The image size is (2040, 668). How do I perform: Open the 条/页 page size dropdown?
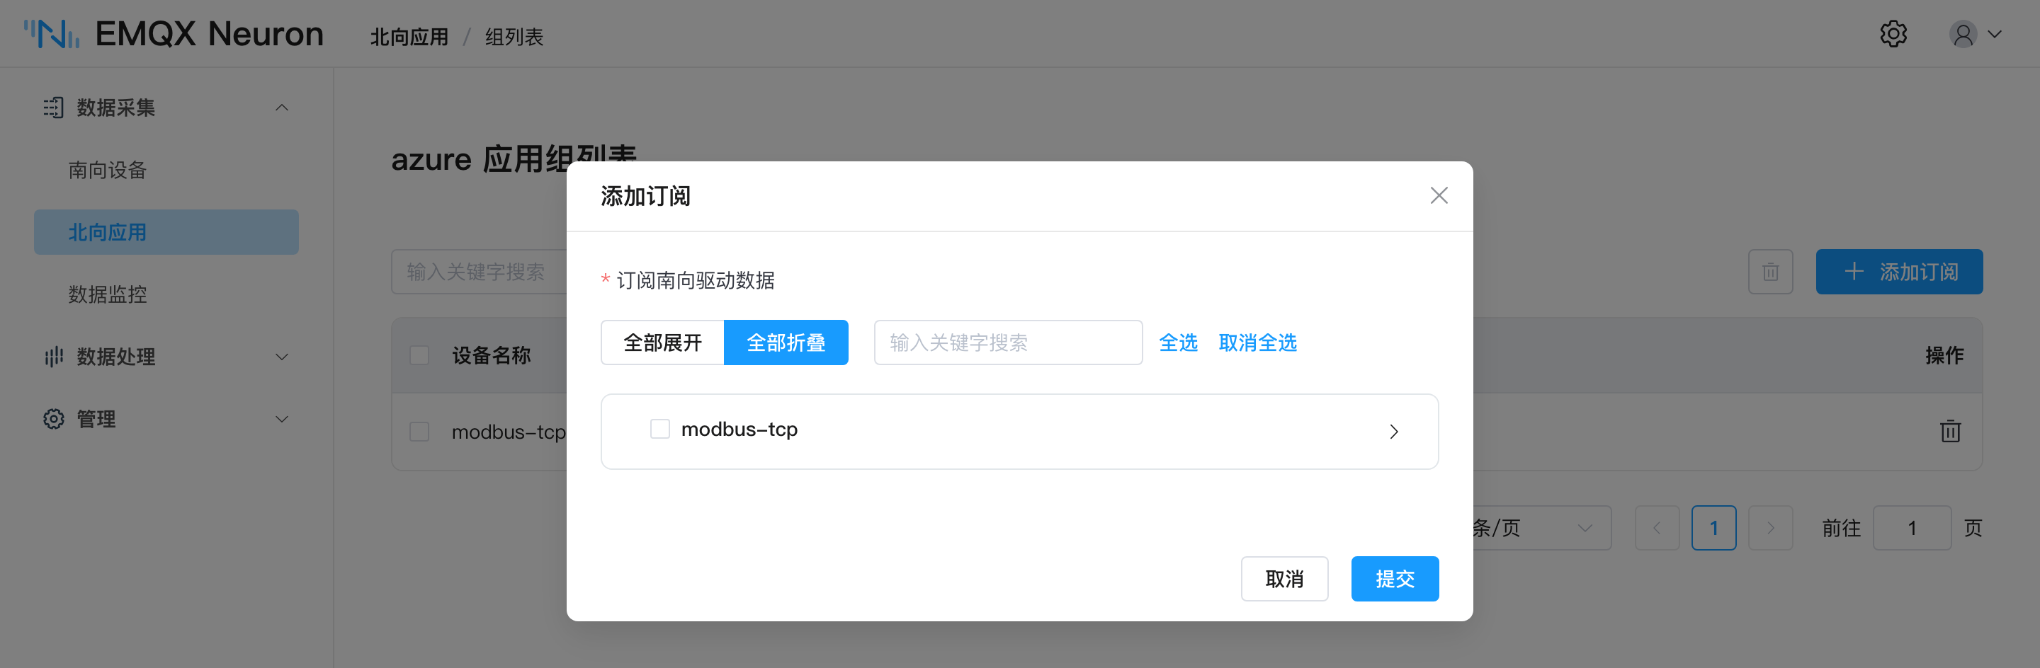[x=1541, y=528]
